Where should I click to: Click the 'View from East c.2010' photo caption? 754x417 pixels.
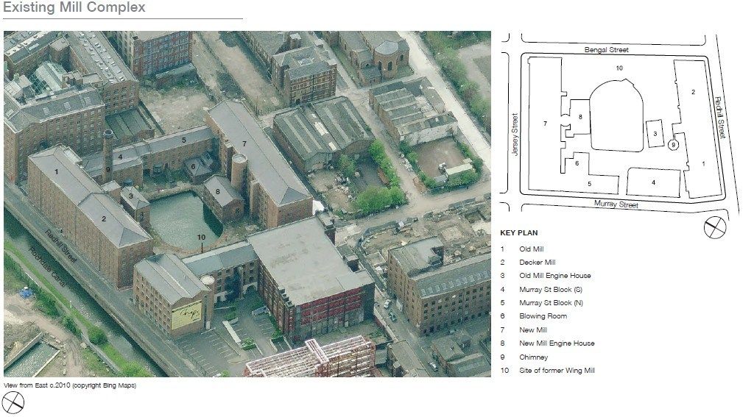click(x=70, y=385)
